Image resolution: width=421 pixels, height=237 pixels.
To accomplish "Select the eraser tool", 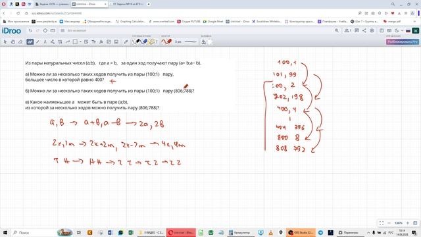I will pos(20,41).
